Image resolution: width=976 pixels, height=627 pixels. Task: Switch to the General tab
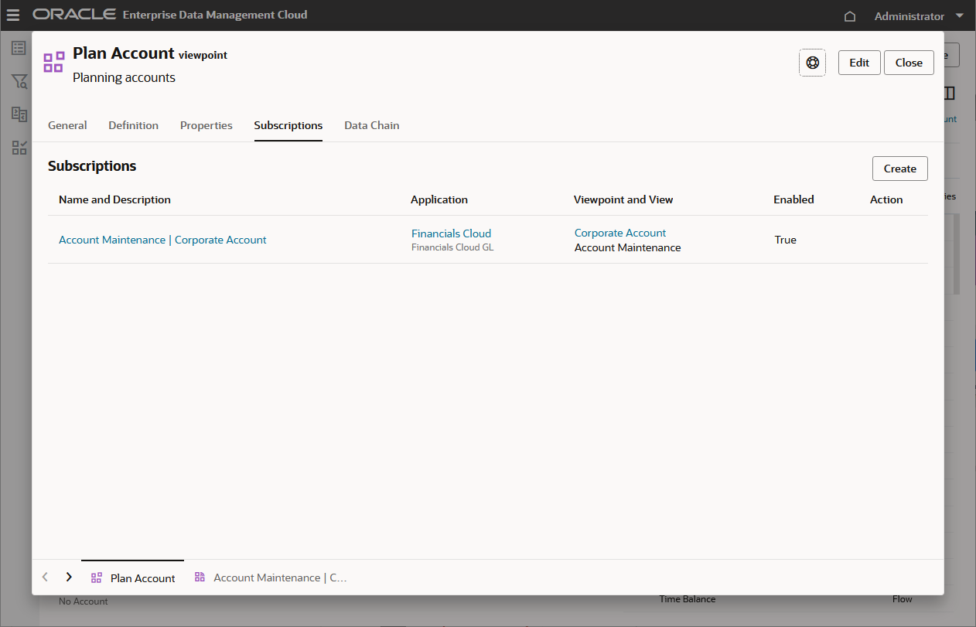(67, 125)
